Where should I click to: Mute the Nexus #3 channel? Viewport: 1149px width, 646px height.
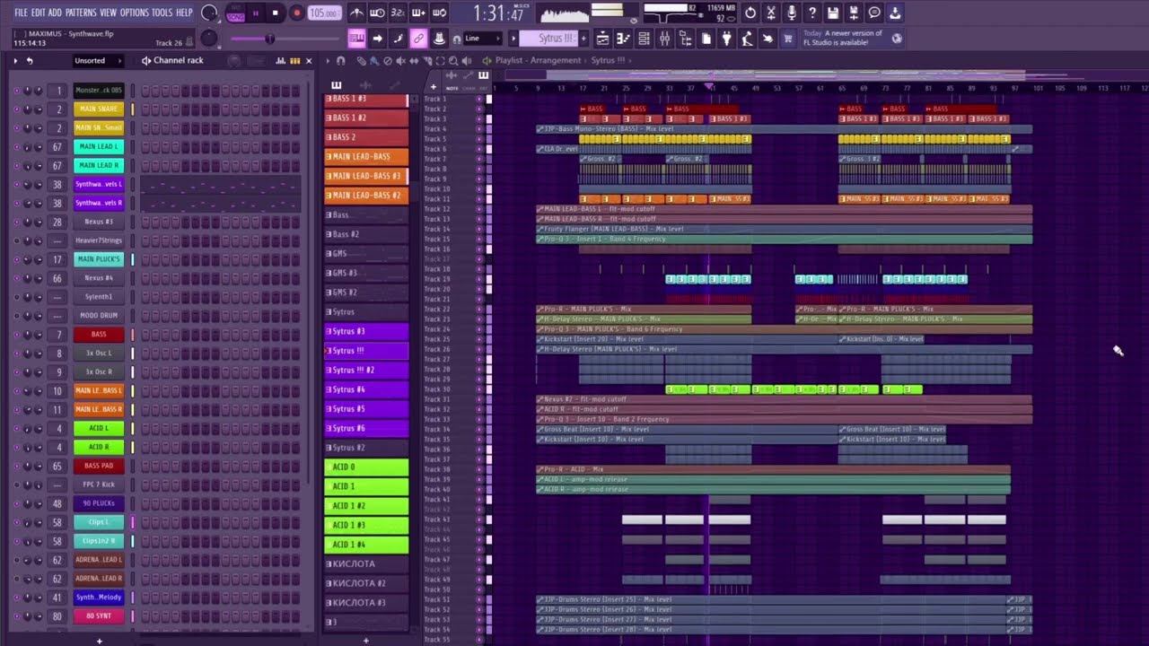point(15,222)
